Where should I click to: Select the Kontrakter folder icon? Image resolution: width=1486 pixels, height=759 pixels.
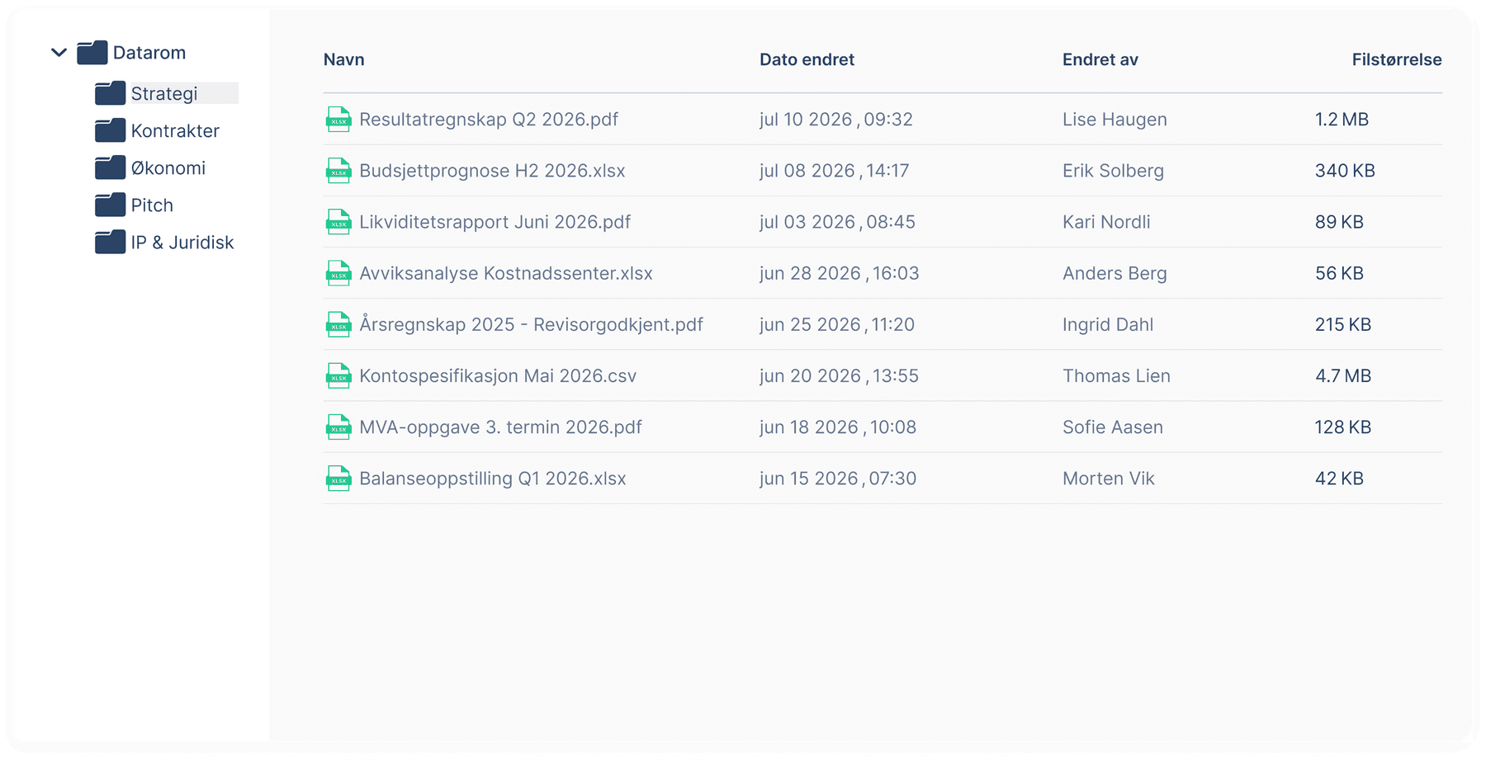pos(110,130)
